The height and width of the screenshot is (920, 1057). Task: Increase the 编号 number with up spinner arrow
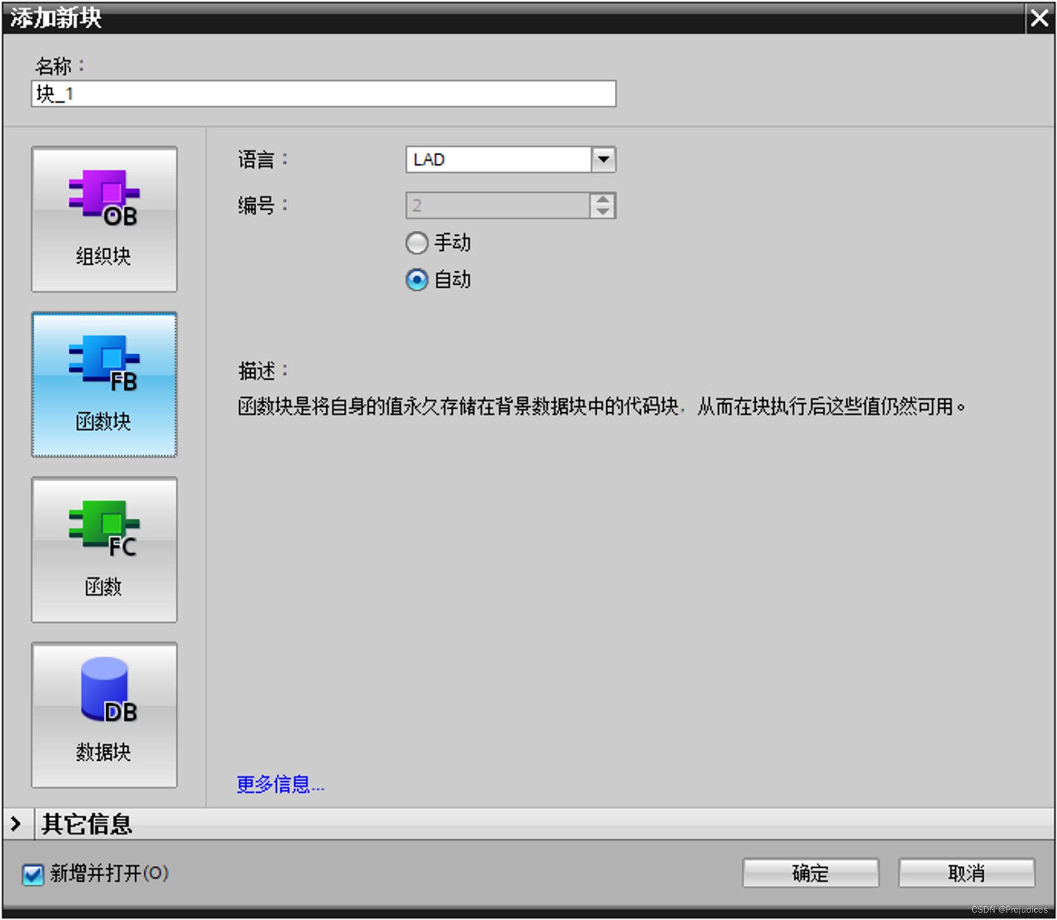point(603,200)
